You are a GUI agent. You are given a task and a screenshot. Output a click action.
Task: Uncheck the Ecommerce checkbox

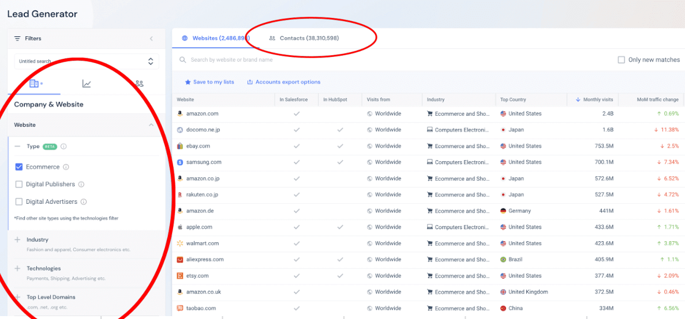coord(19,167)
